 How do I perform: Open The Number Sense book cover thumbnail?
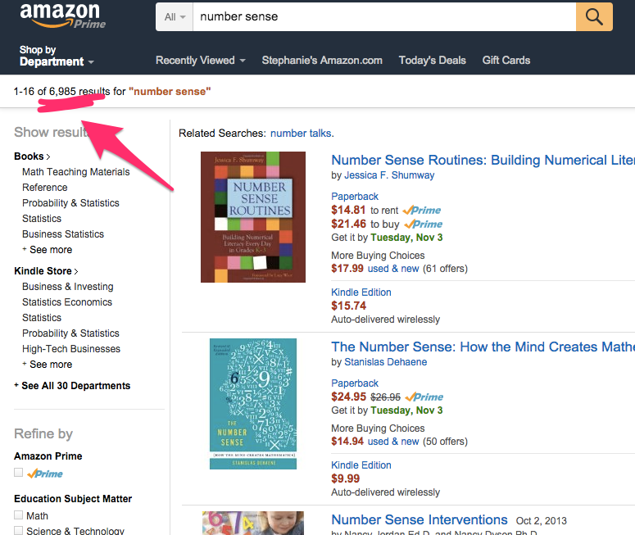(x=252, y=404)
